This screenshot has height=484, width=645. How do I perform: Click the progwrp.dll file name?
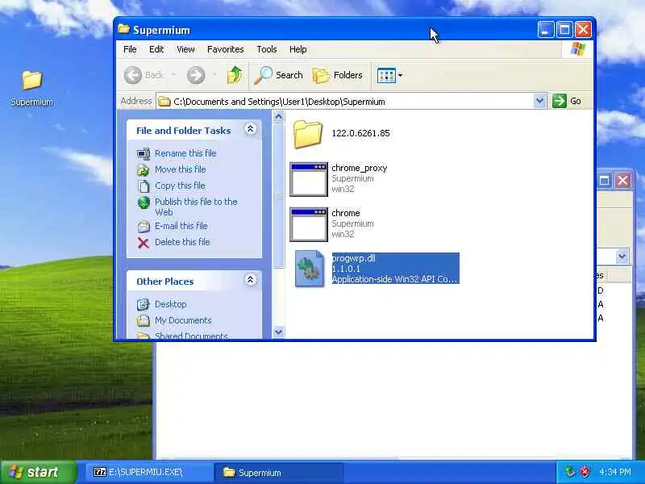click(354, 258)
